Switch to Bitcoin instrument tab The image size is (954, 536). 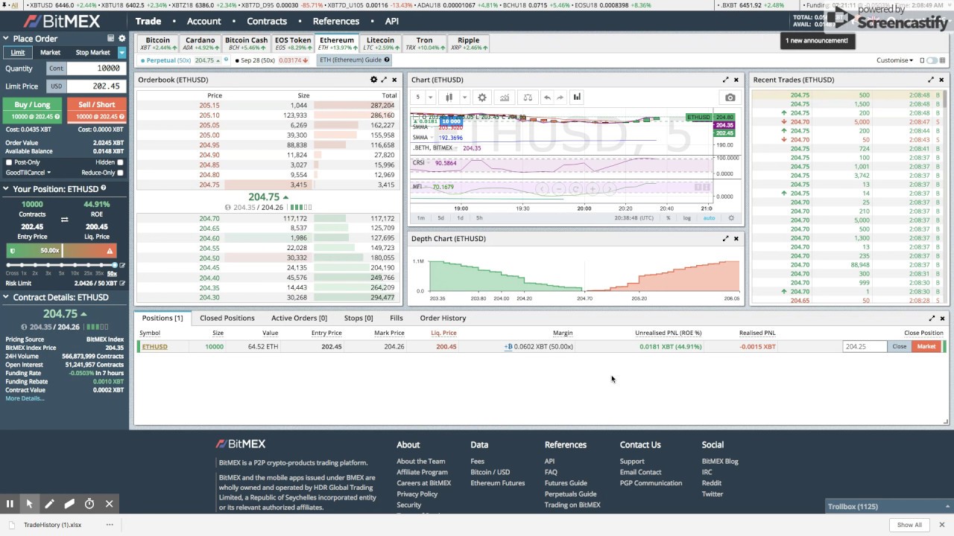click(157, 43)
